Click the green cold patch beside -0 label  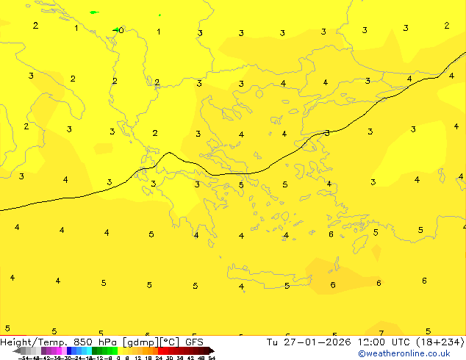tap(115, 30)
